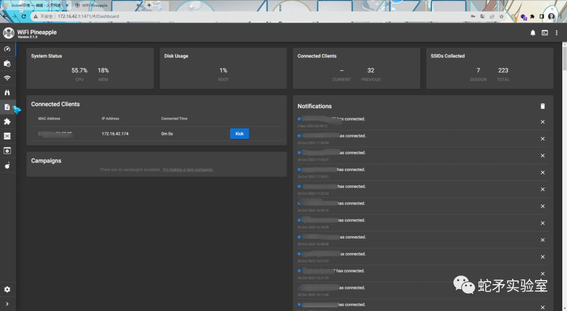Screen dimensions: 567x311
Task: Open the web terminal icon in header
Action: [x=544, y=33]
